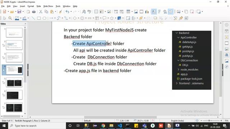
Task: Open the Window menu
Action: (x=66, y=6)
